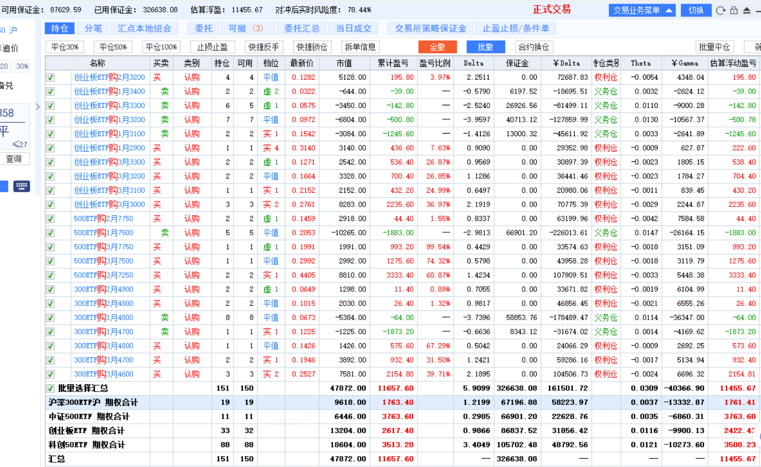Click the orange 全撤 button
Screen dimensions: 761x467
tap(437, 47)
